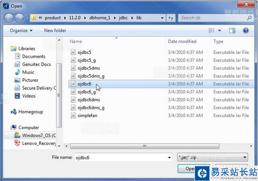This screenshot has width=258, height=181.
Task: Navigate to product in the address path
Action: point(53,18)
